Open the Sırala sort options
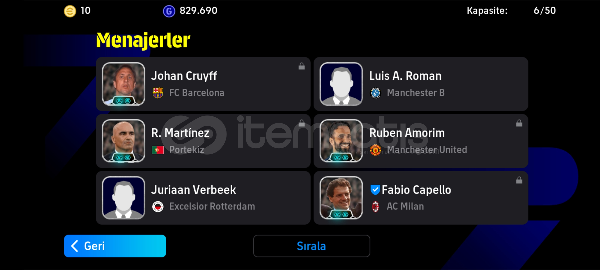Screen dimensions: 600x270 pos(311,246)
